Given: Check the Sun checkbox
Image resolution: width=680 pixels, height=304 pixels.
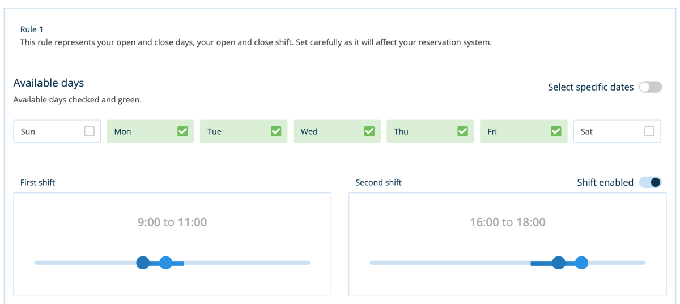Looking at the screenshot, I should point(89,131).
